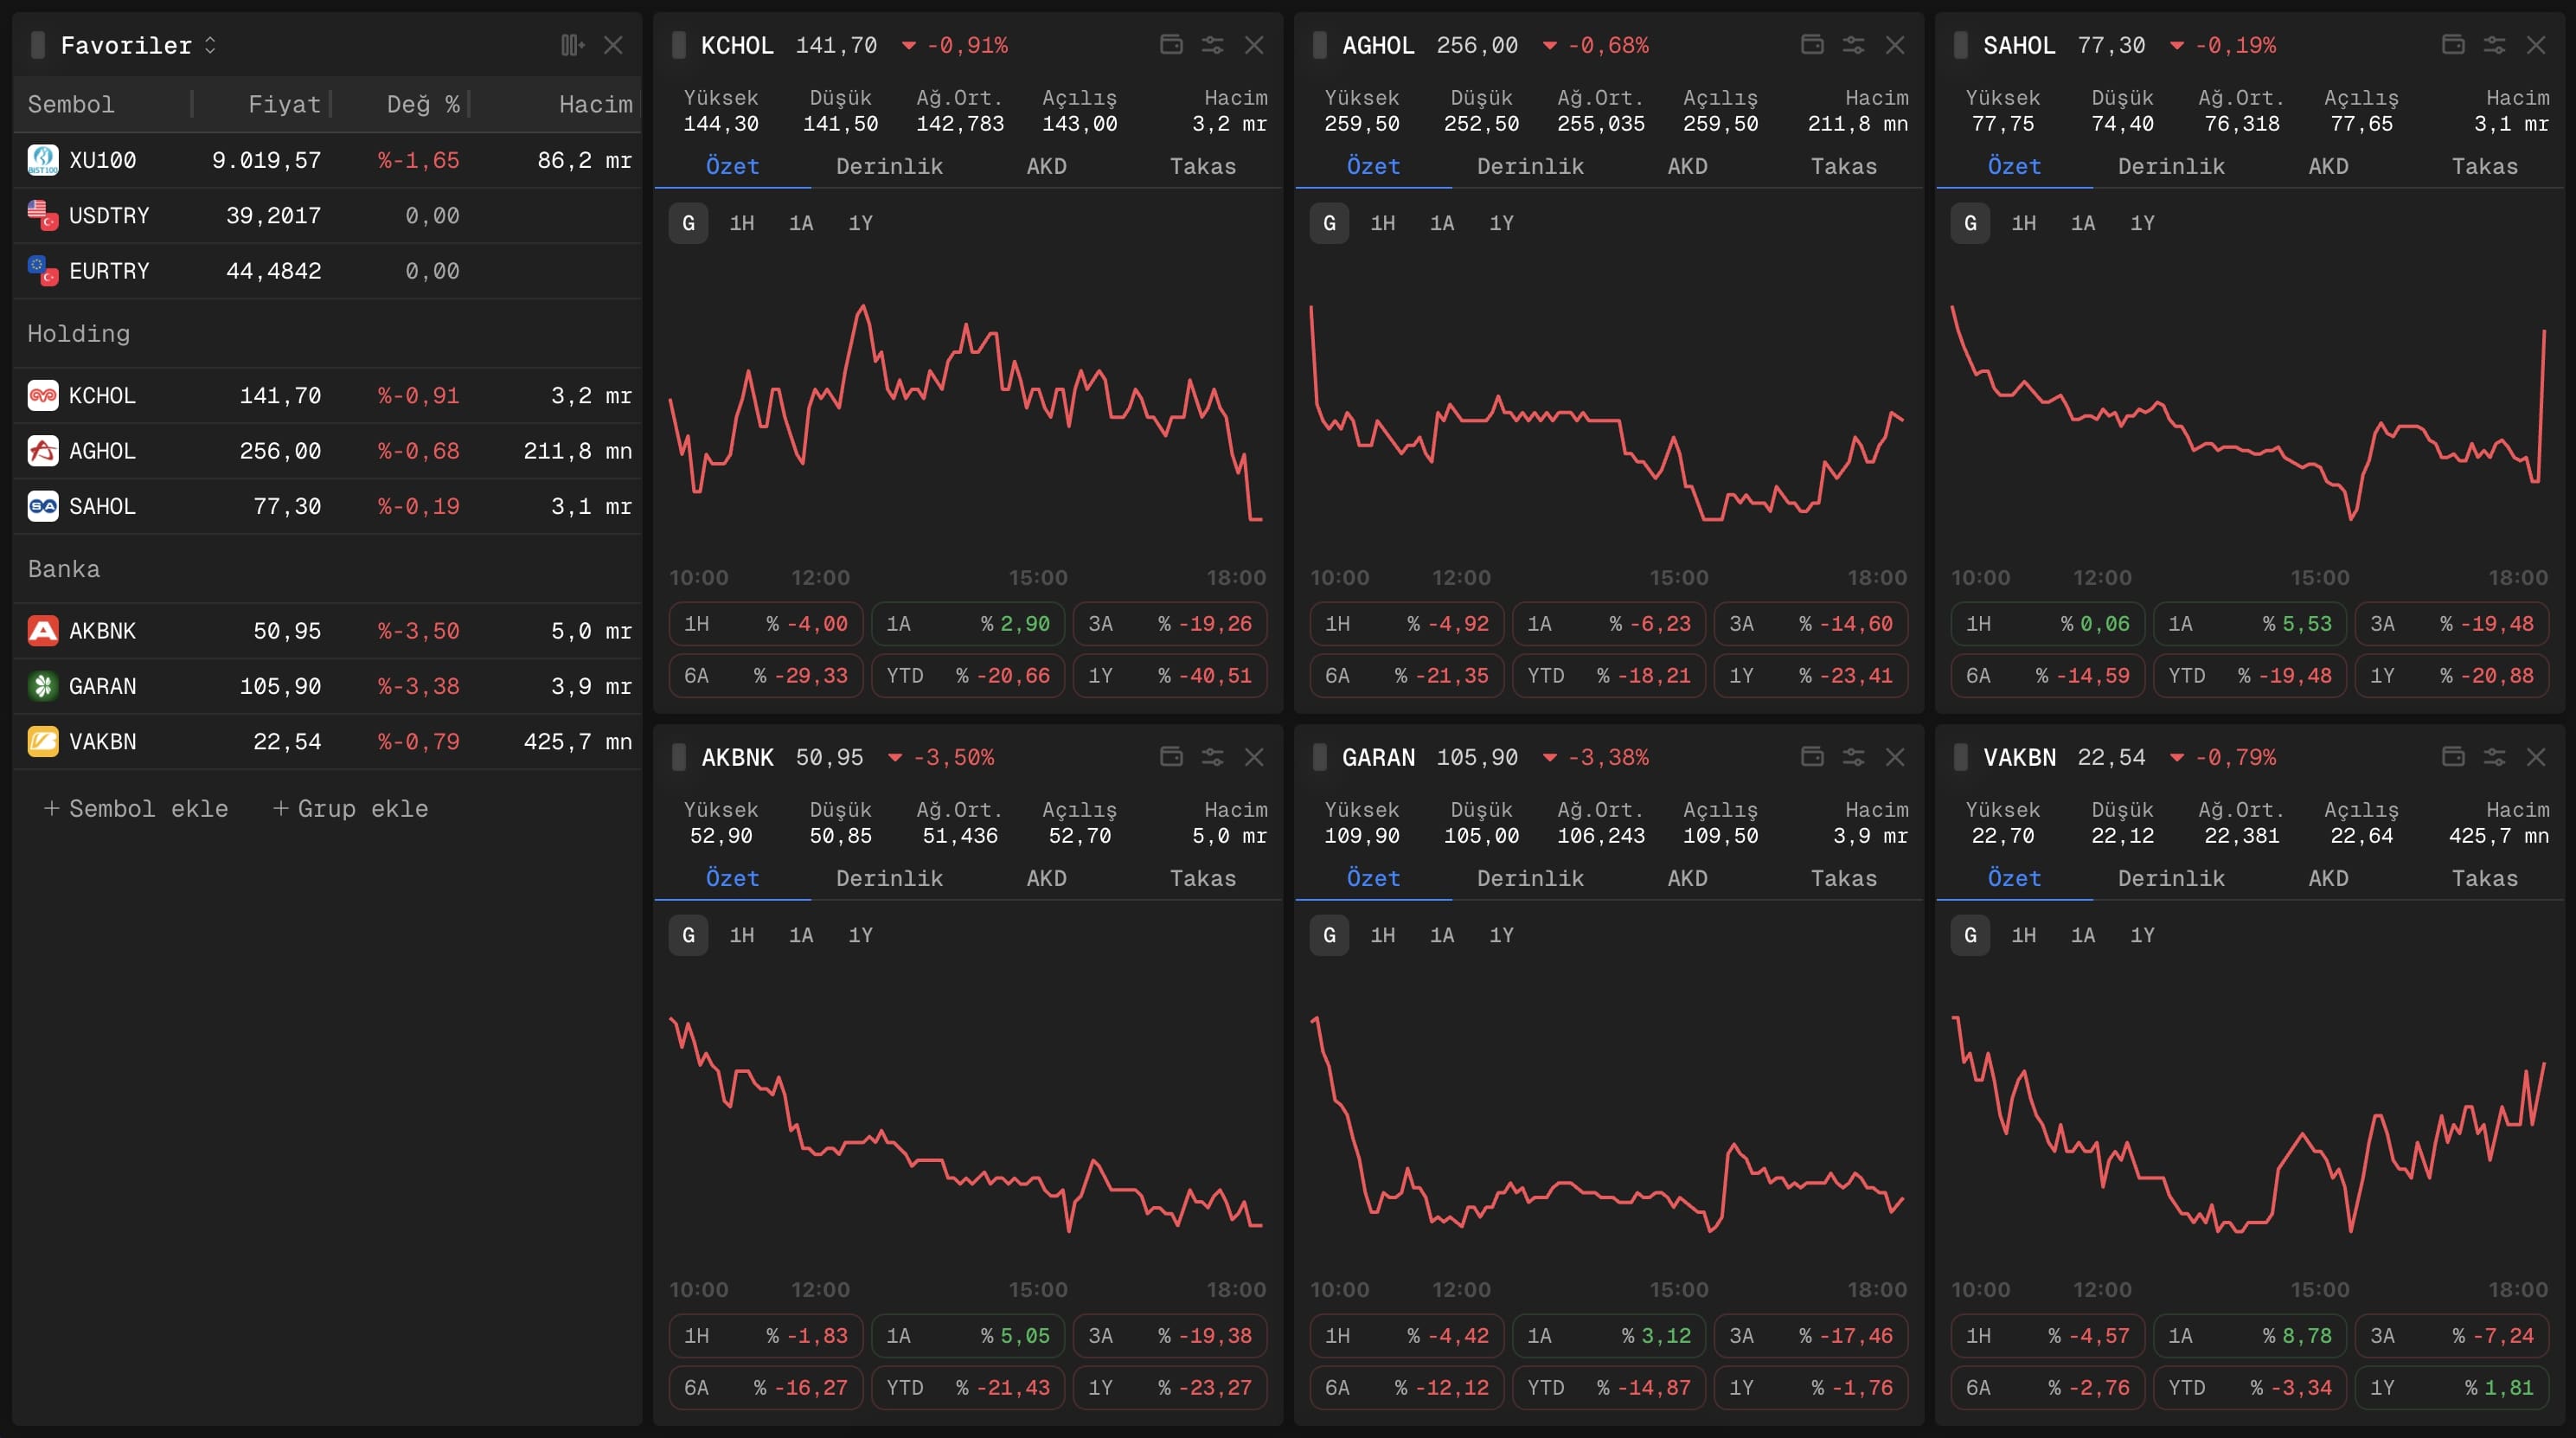Select G daily timeframe on SAHOL chart
2576x1438 pixels.
click(x=1969, y=223)
